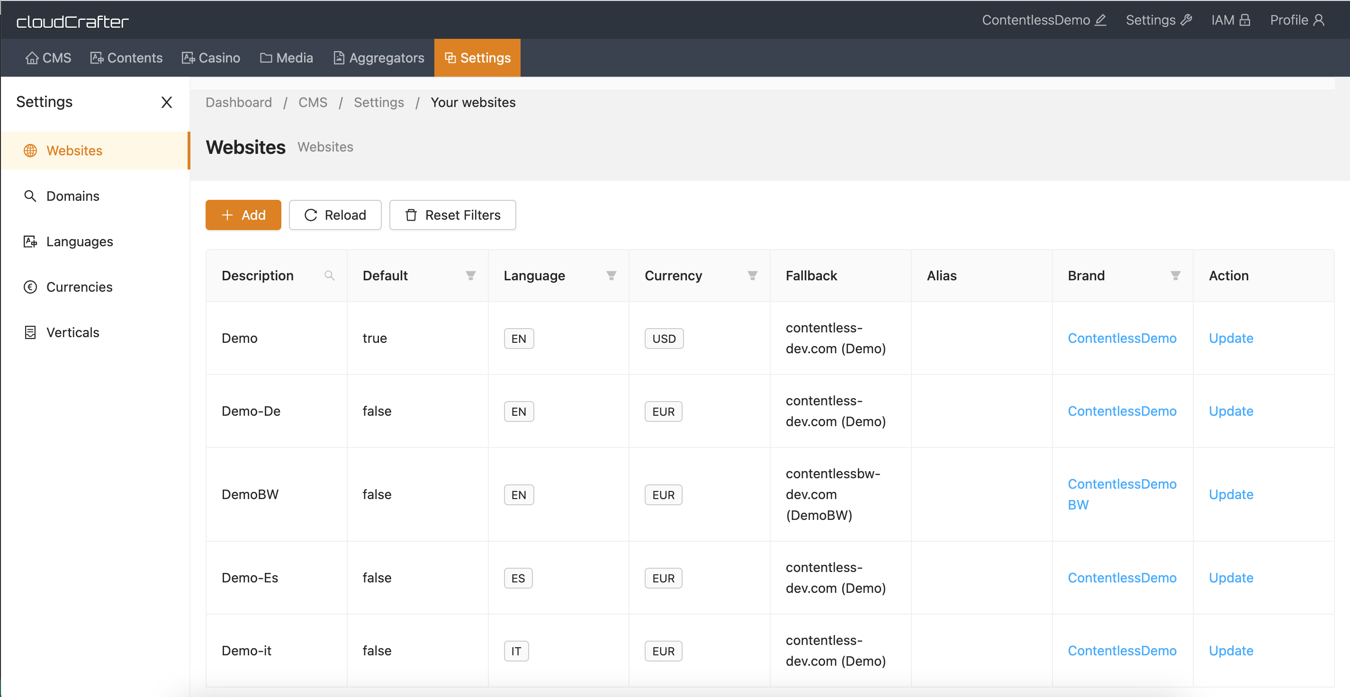Click the Dashboard breadcrumb link

click(x=238, y=102)
